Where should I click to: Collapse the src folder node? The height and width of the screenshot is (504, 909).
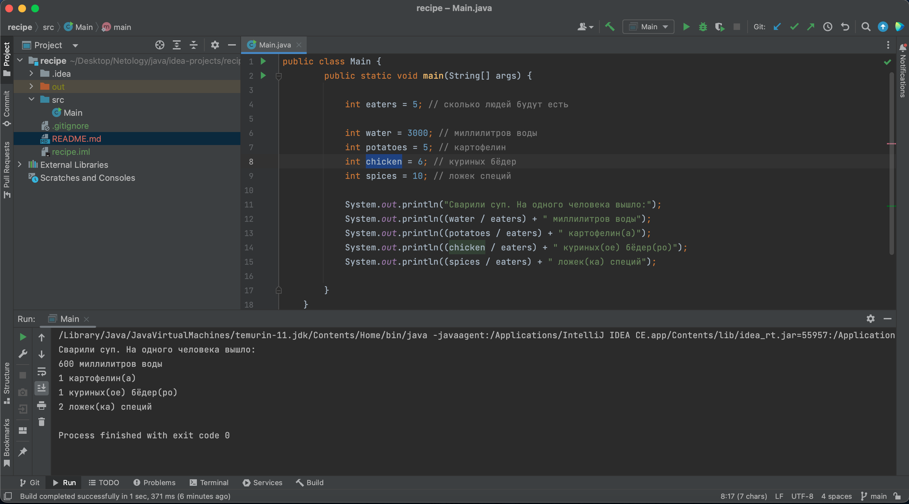32,99
